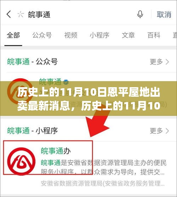Tap the search sparkle icon beside 皖事通
This screenshot has width=177, height=197.
pos(21,14)
